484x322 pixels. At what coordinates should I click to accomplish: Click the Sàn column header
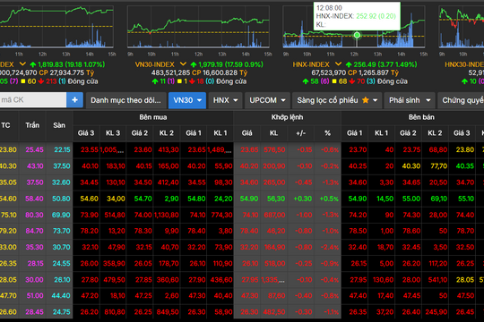coord(59,125)
